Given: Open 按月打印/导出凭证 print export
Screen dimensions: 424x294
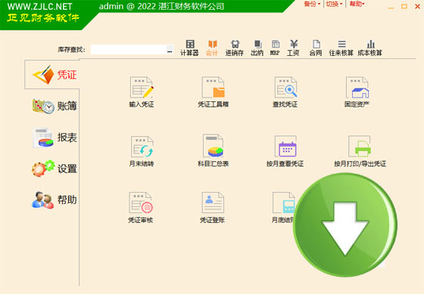Looking at the screenshot, I should point(360,151).
